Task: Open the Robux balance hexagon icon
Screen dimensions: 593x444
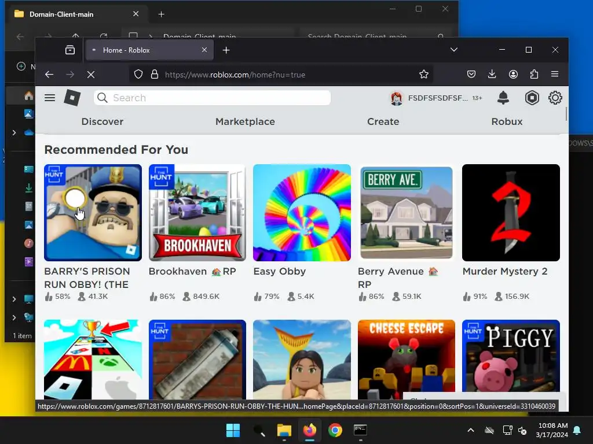Action: pos(532,98)
